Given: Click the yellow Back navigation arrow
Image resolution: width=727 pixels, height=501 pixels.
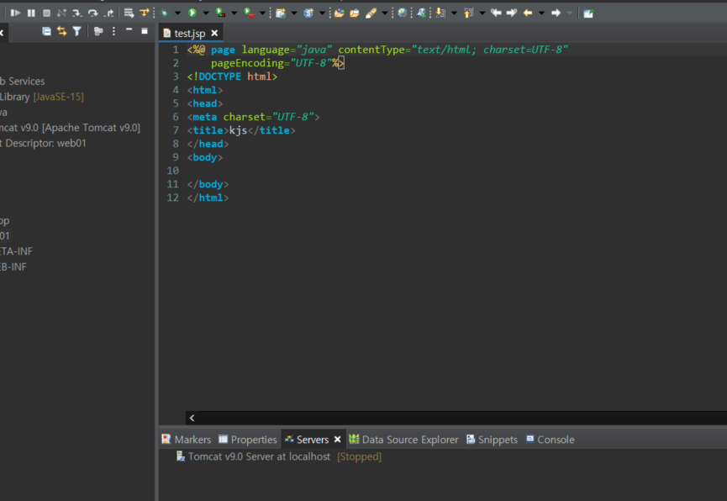Looking at the screenshot, I should [528, 13].
